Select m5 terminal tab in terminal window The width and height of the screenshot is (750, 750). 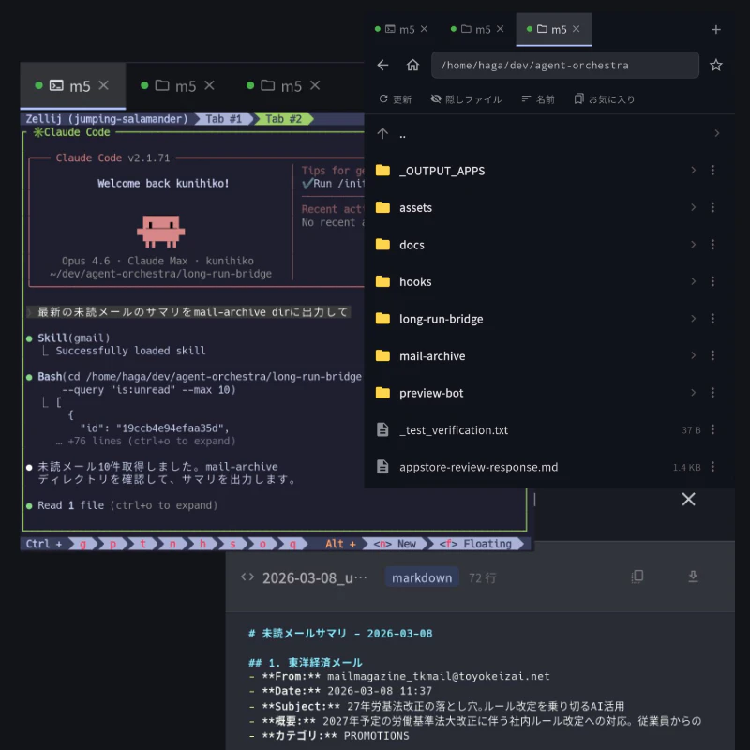(73, 86)
